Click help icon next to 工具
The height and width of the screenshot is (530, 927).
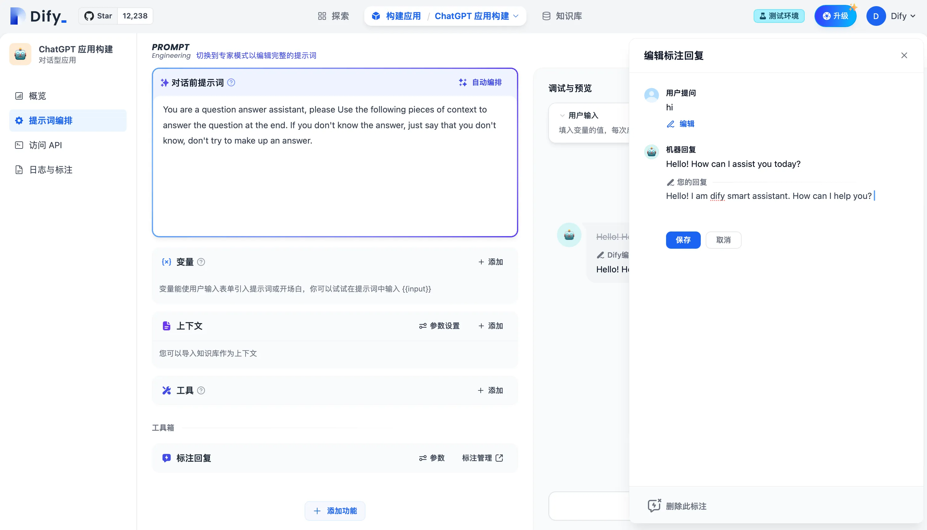tap(201, 390)
